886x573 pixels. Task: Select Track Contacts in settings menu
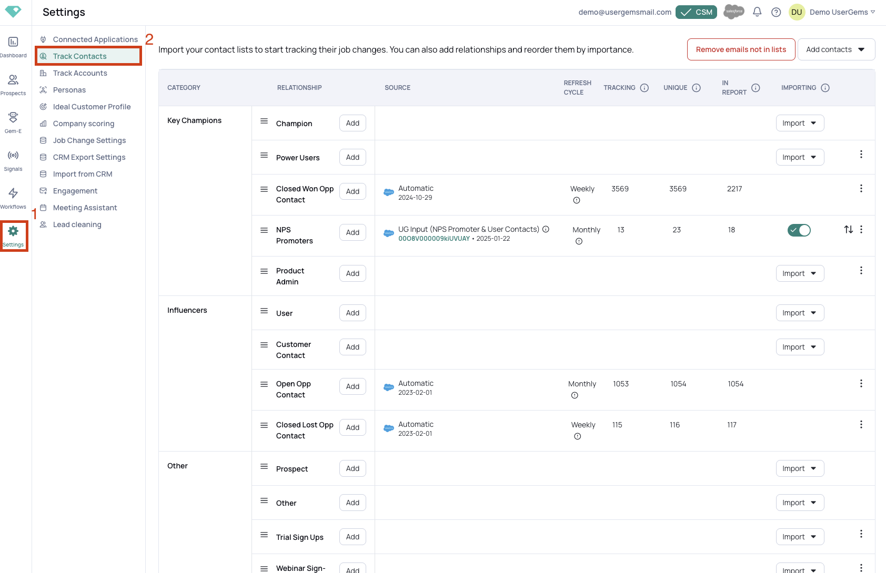(x=88, y=56)
